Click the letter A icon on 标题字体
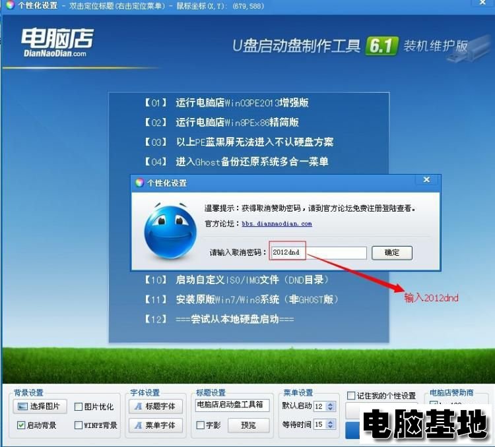This screenshot has width=495, height=447. (x=138, y=406)
